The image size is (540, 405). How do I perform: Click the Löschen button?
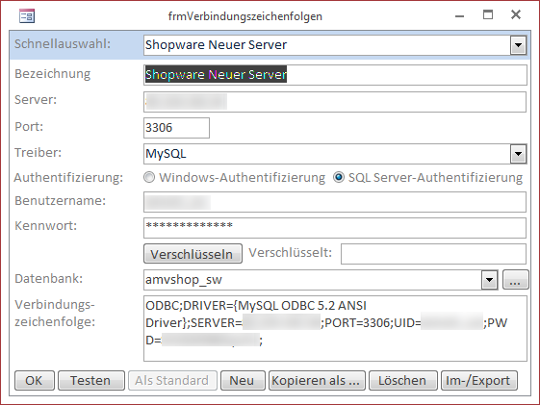point(403,381)
